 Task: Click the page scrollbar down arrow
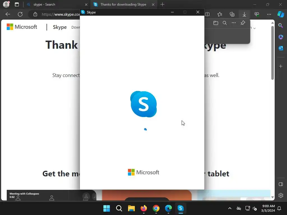point(272,197)
